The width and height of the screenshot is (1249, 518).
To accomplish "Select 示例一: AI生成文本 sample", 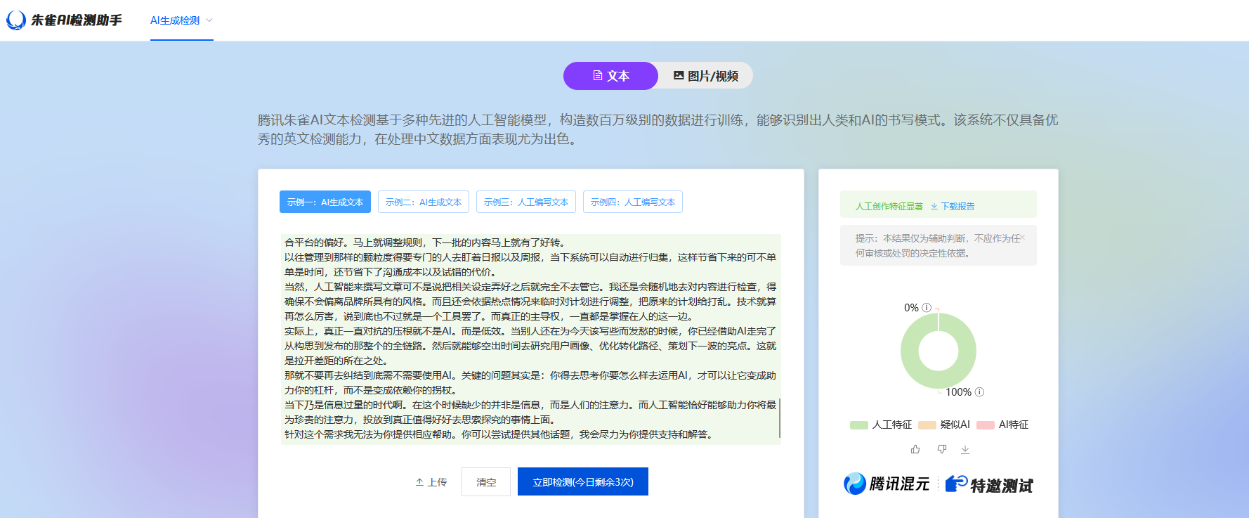I will click(325, 202).
